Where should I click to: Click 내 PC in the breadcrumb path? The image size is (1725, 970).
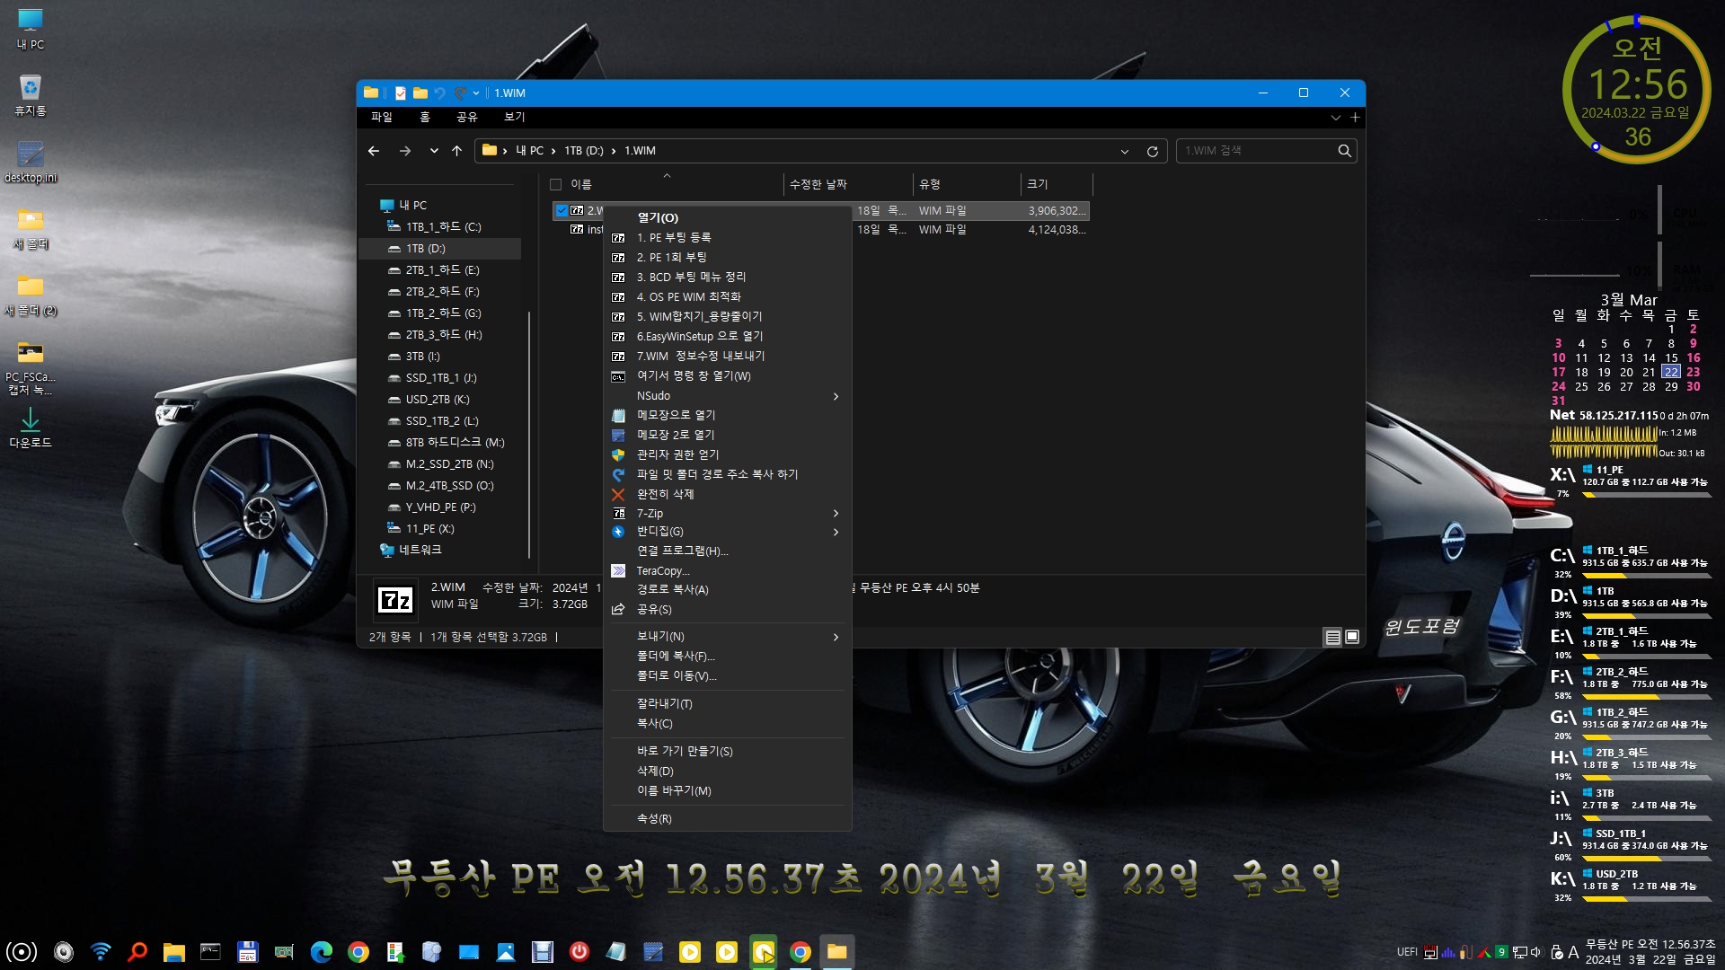click(x=529, y=151)
